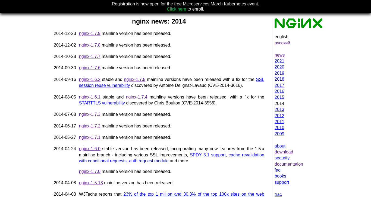Open the nginx-1.6.1 stable link
The height and width of the screenshot is (197, 371).
[x=90, y=97]
